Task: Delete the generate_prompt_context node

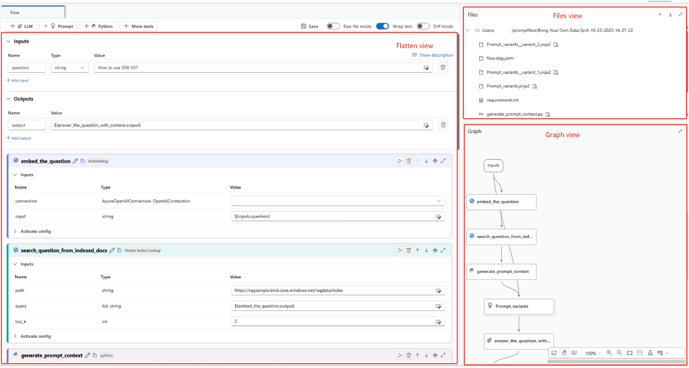Action: coord(409,355)
